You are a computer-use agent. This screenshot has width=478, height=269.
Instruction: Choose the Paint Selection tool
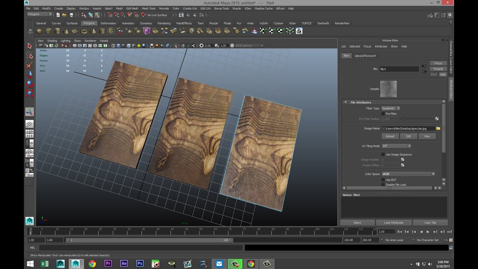pos(30,65)
